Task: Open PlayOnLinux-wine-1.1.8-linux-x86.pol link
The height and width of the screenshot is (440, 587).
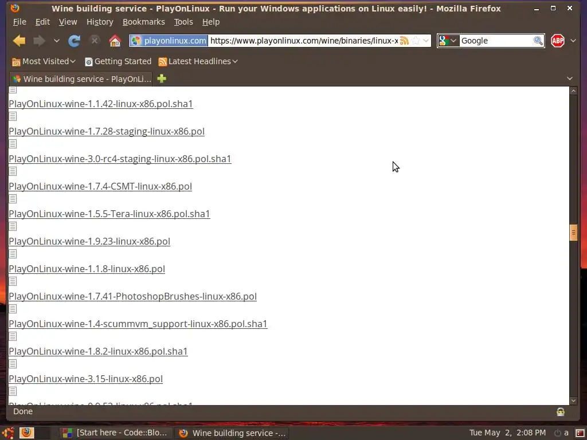Action: [87, 269]
